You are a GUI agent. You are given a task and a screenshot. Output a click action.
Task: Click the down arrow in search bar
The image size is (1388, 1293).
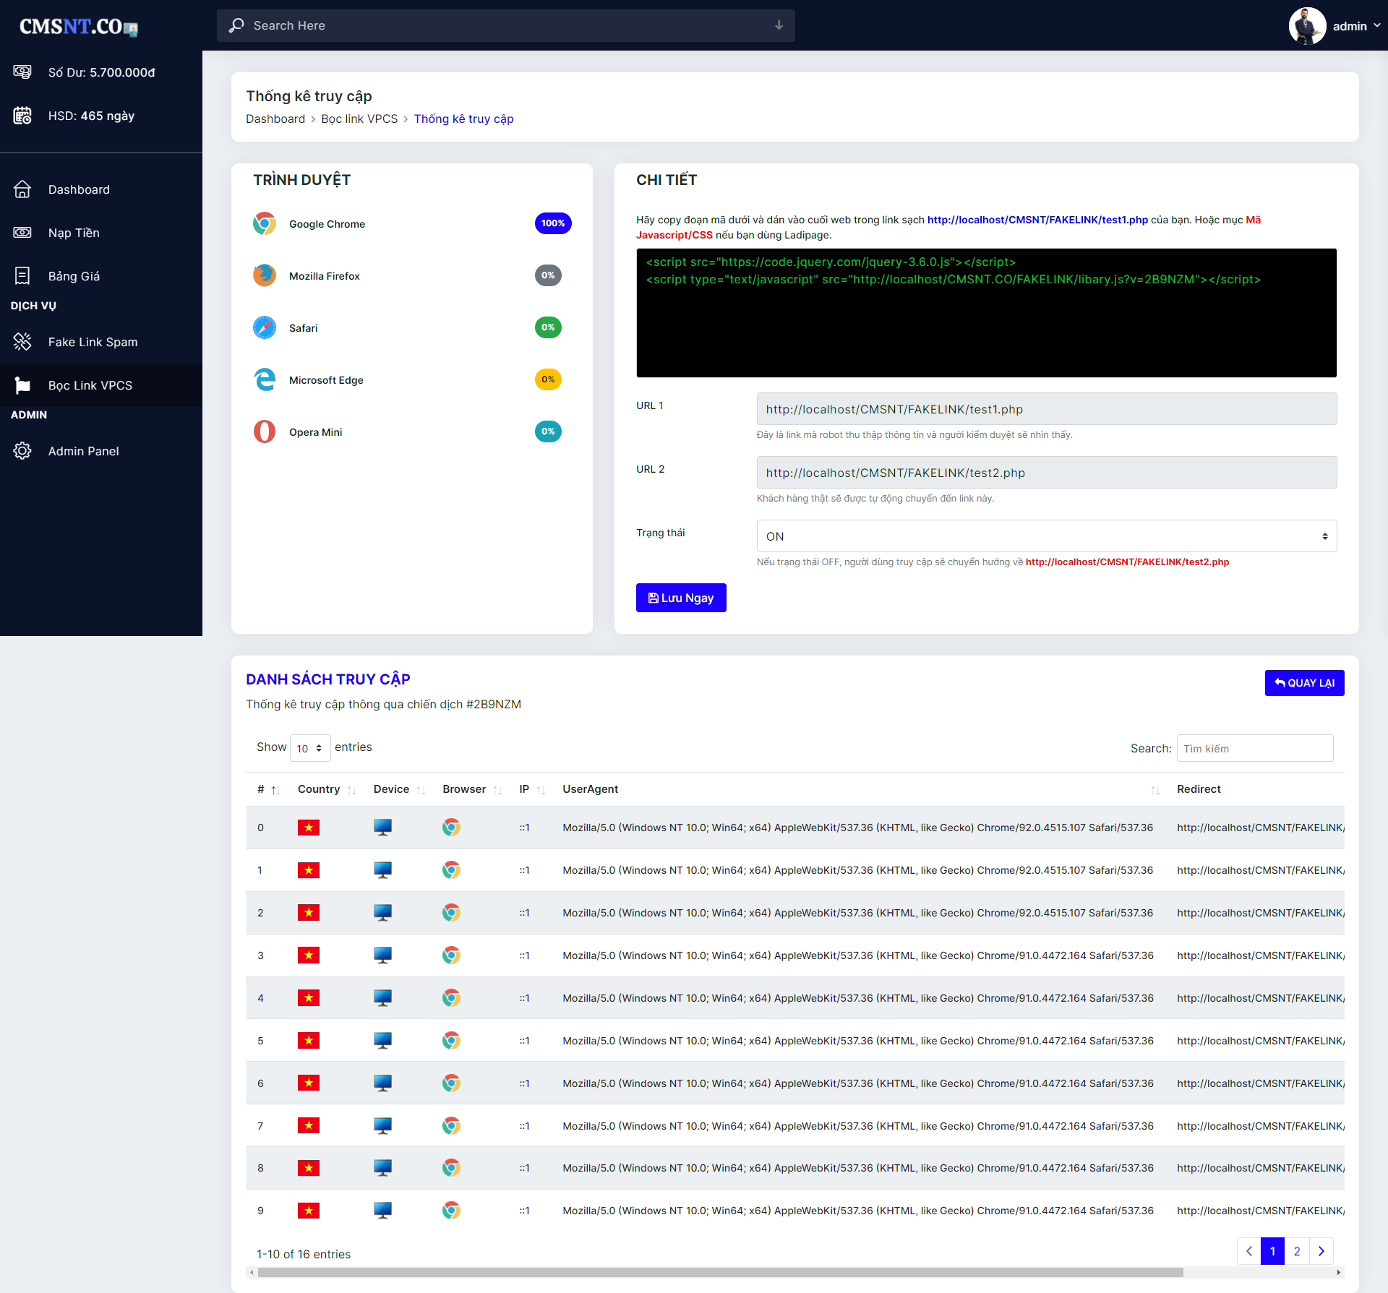pyautogui.click(x=779, y=25)
